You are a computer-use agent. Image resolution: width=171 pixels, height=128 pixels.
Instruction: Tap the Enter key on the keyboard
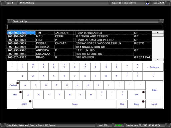pyautogui.click(x=154, y=90)
